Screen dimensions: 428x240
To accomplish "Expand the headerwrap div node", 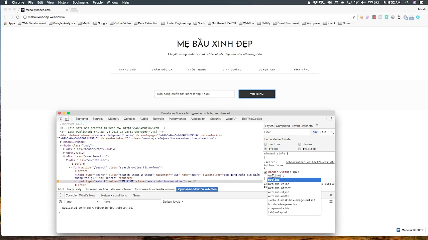I will click(x=64, y=149).
